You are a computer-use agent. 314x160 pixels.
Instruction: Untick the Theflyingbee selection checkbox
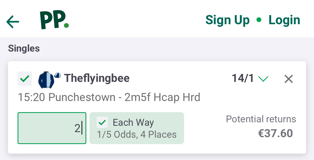[25, 79]
